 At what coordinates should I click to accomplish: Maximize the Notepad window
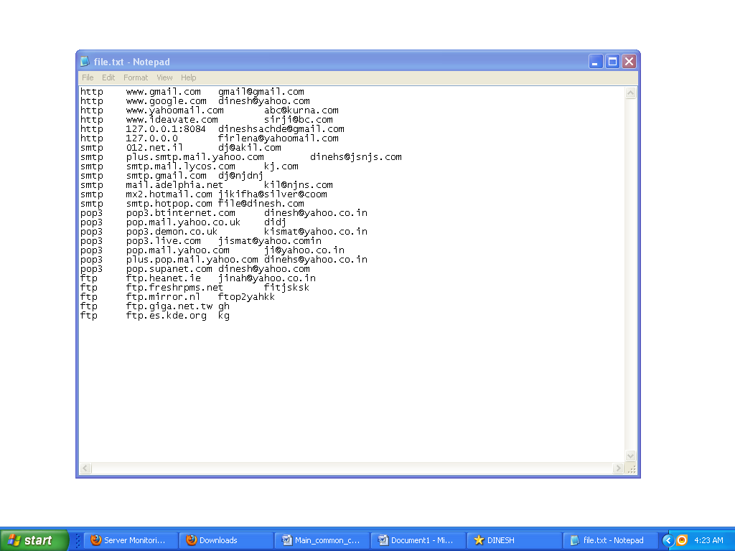click(x=612, y=62)
